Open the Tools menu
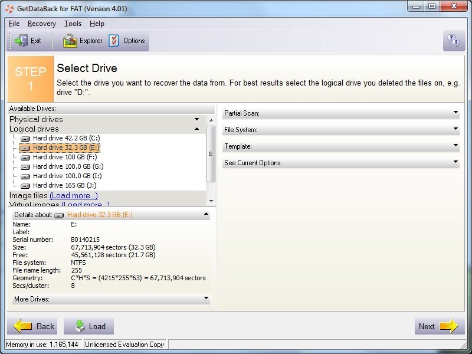Screen dimensions: 472x354 pyautogui.click(x=72, y=24)
